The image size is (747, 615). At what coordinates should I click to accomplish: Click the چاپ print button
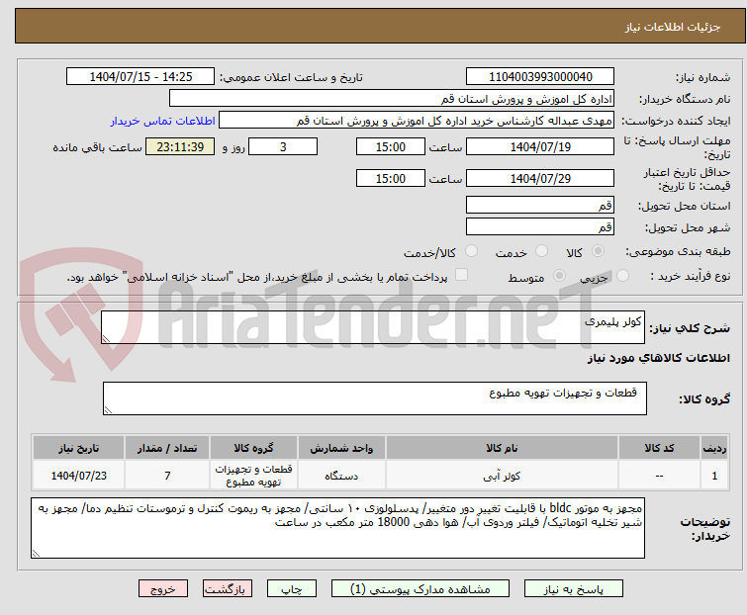pos(291,589)
